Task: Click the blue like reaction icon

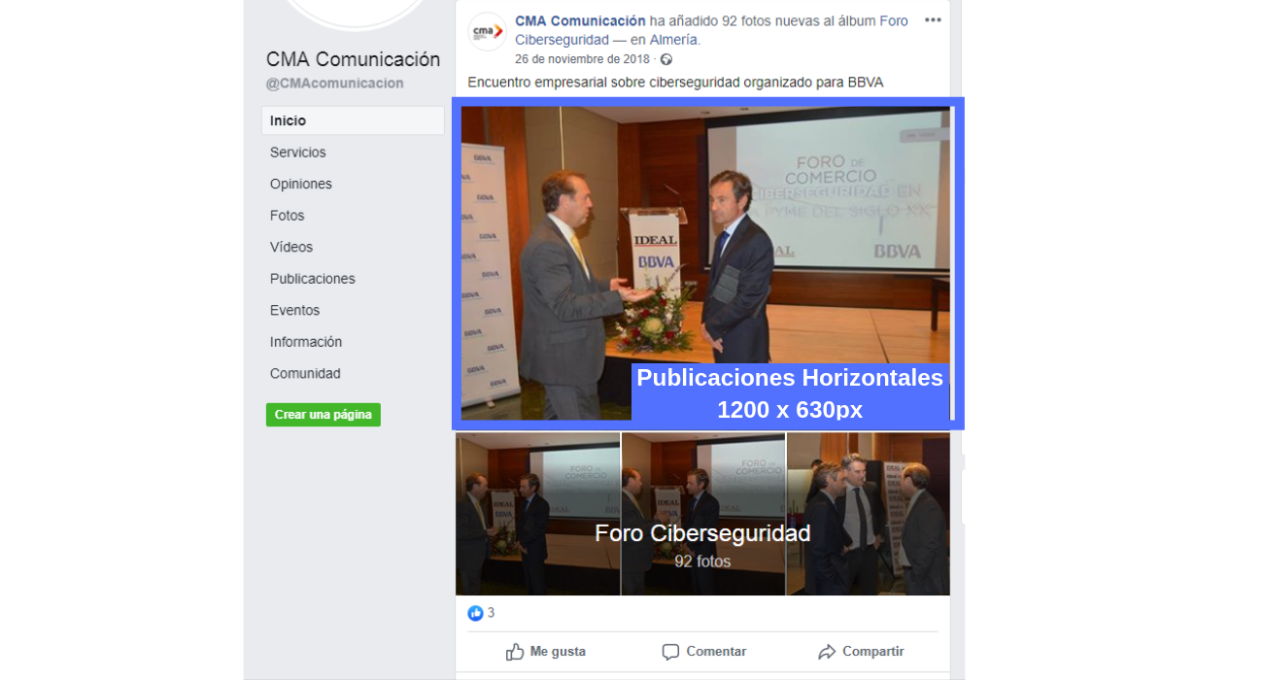Action: pyautogui.click(x=475, y=613)
